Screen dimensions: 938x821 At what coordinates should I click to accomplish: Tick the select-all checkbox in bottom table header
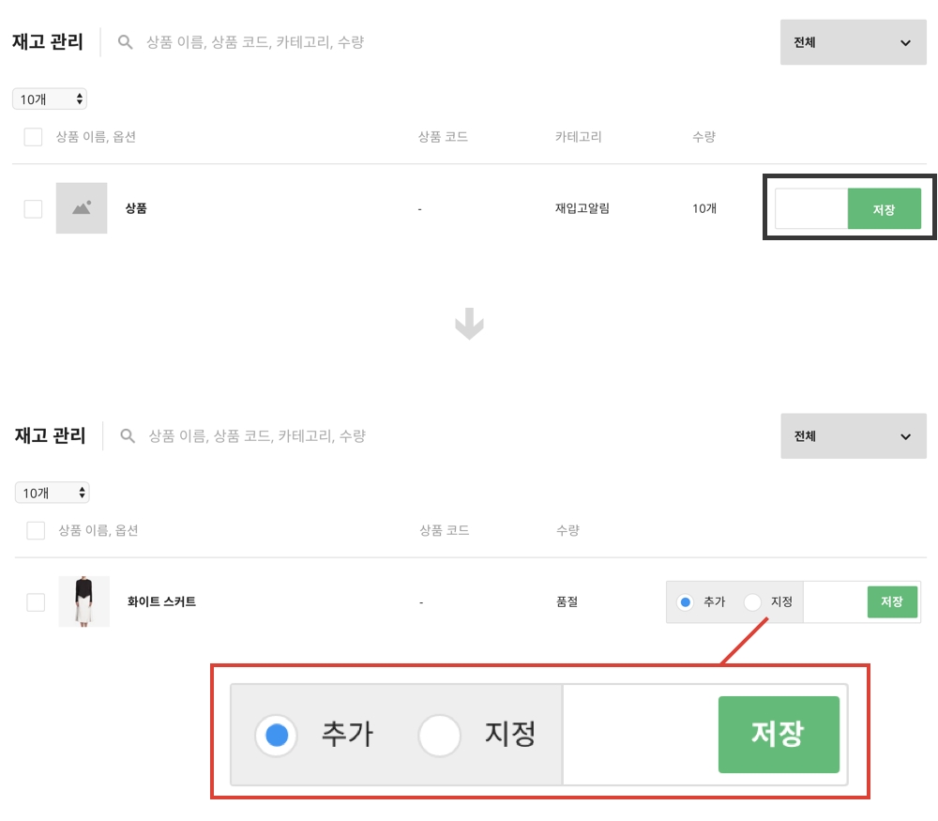pyautogui.click(x=36, y=531)
